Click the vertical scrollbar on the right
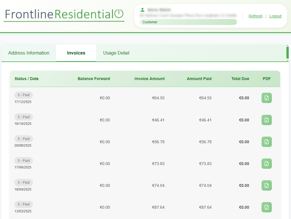The image size is (291, 219). tap(288, 53)
